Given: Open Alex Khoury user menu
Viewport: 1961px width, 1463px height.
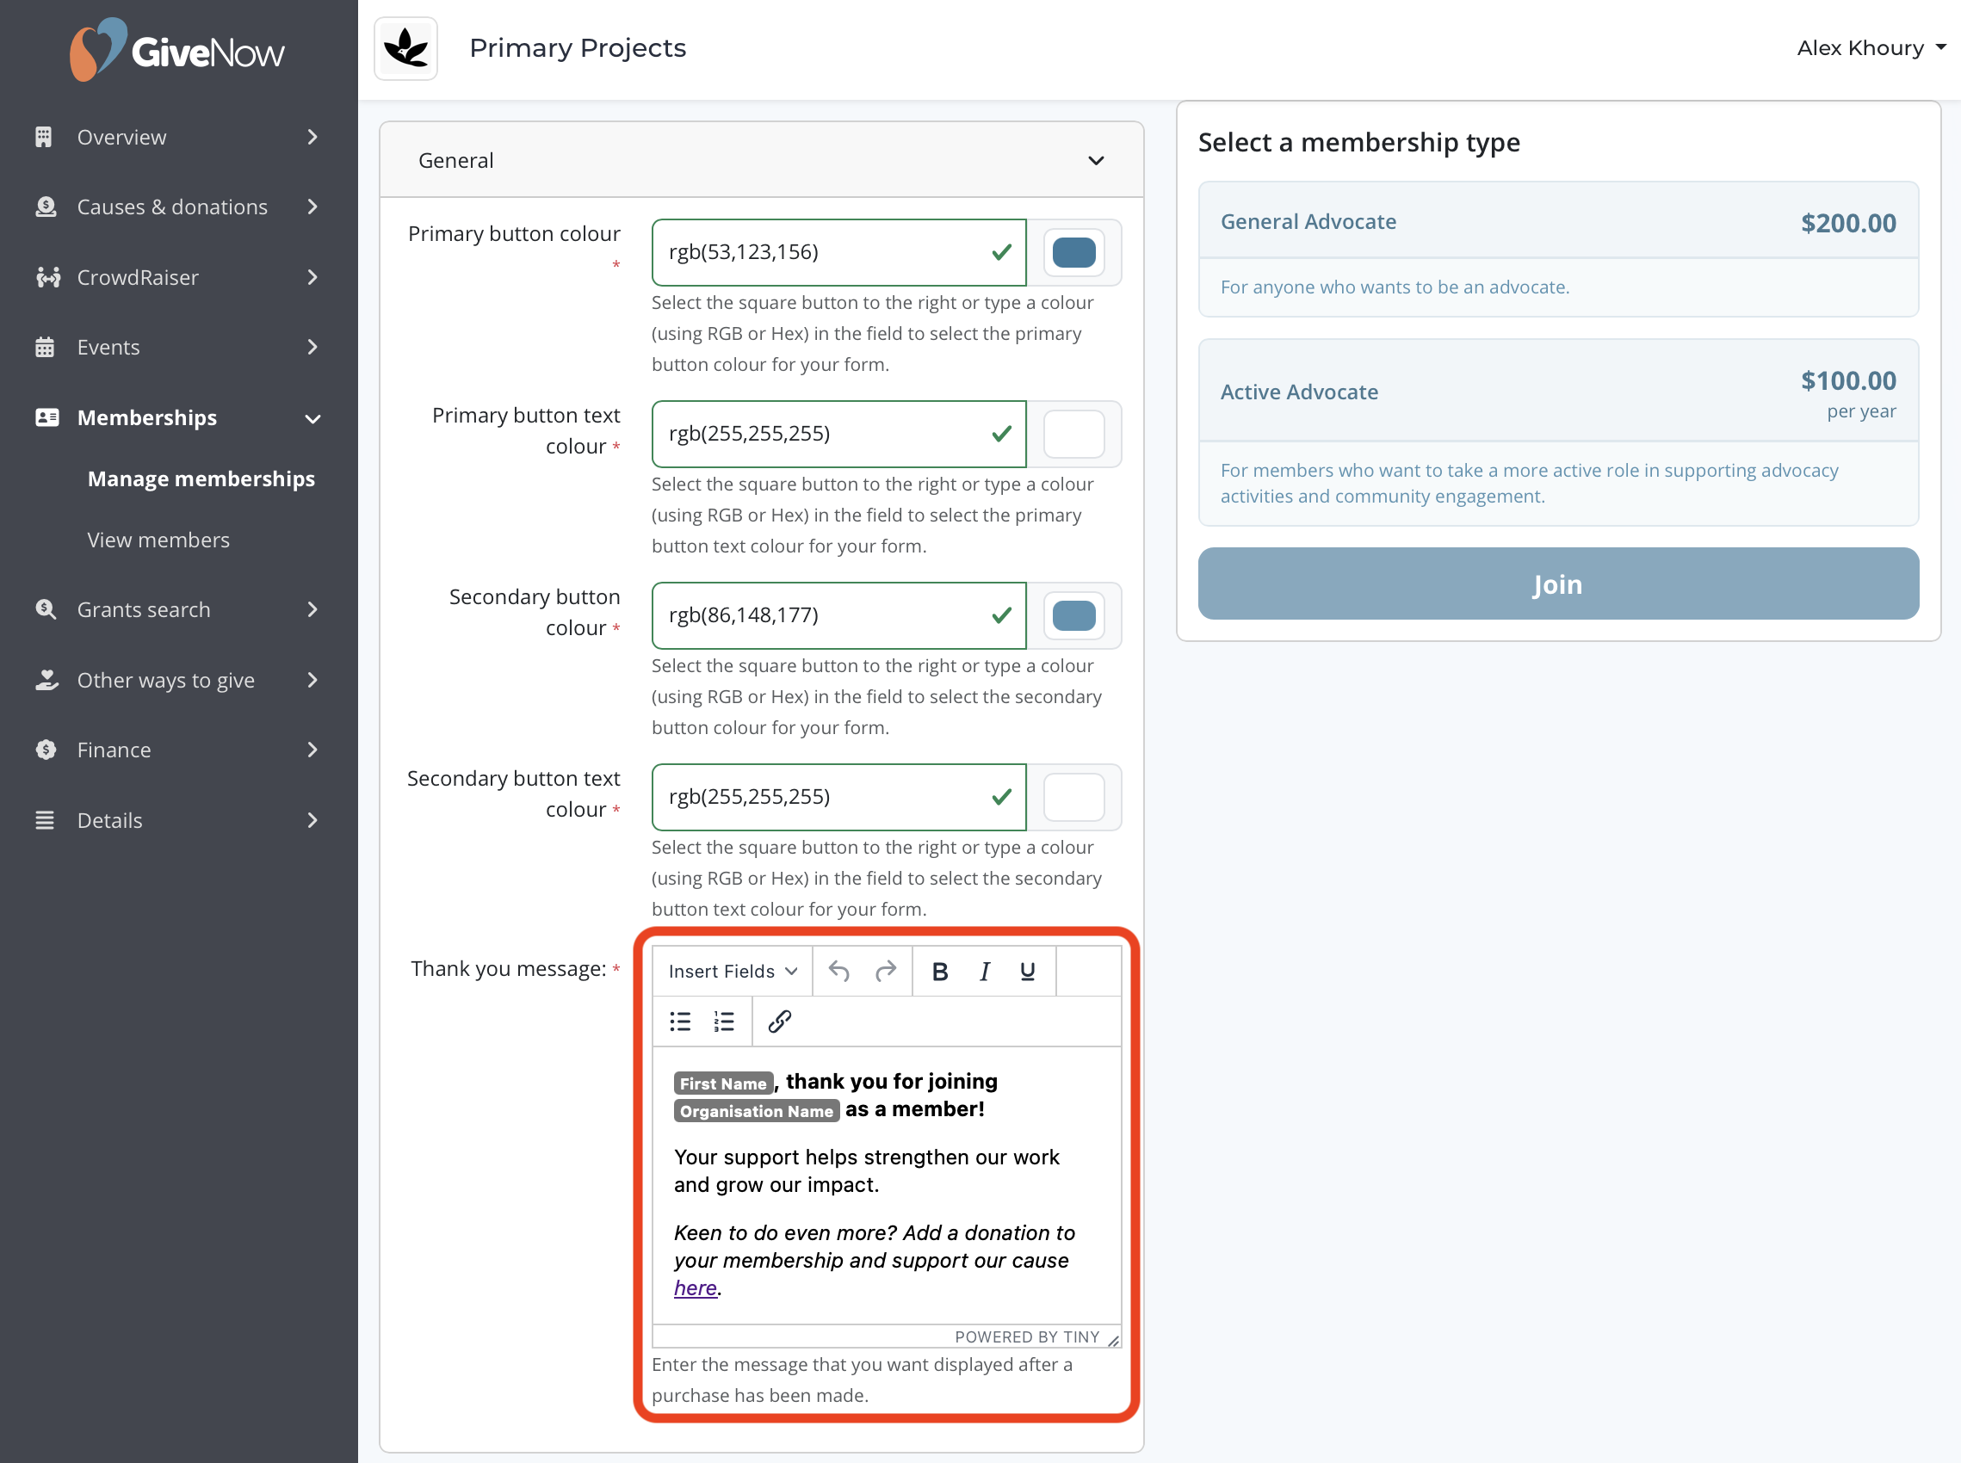Looking at the screenshot, I should (1871, 48).
